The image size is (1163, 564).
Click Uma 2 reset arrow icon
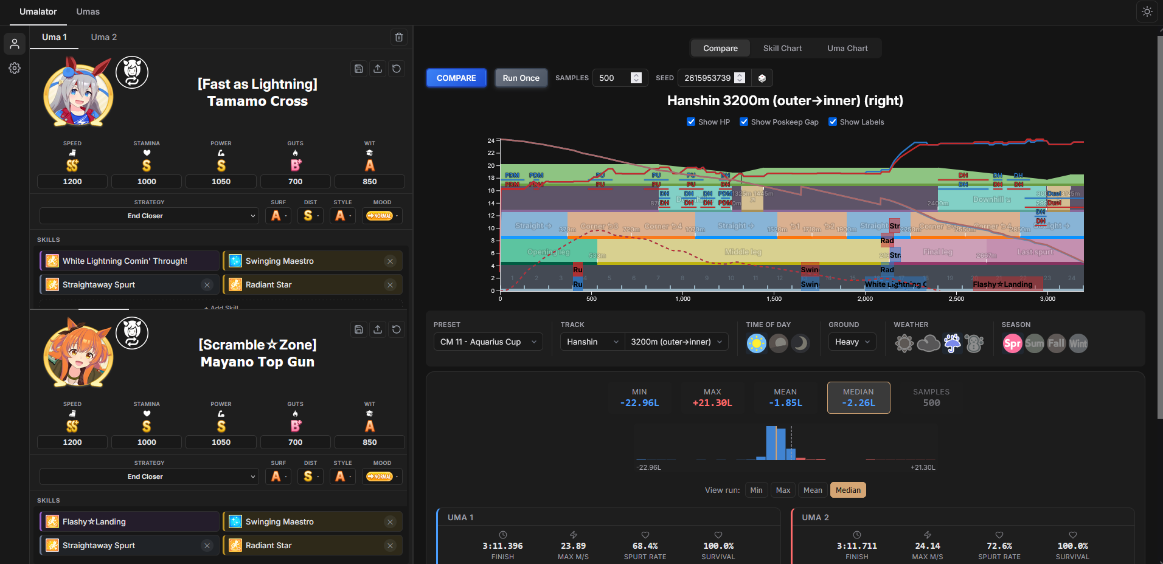pyautogui.click(x=397, y=329)
